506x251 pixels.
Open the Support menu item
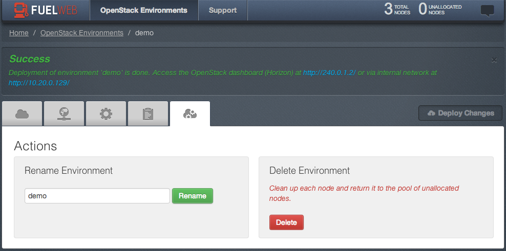(223, 10)
